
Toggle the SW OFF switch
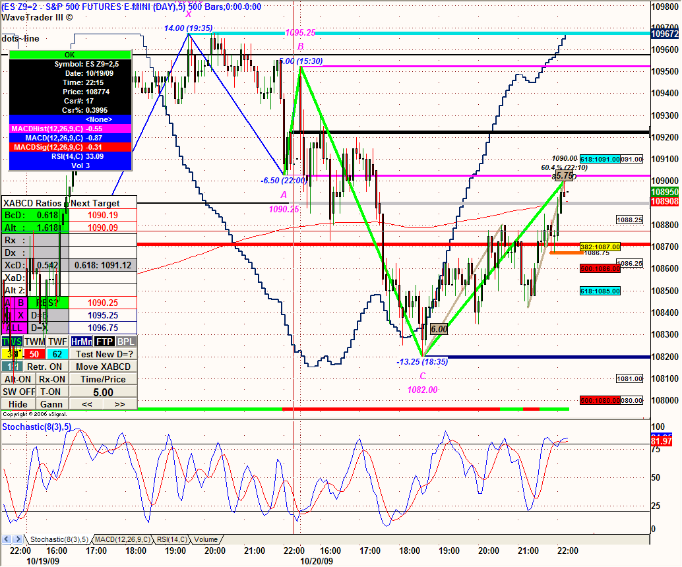(x=18, y=392)
